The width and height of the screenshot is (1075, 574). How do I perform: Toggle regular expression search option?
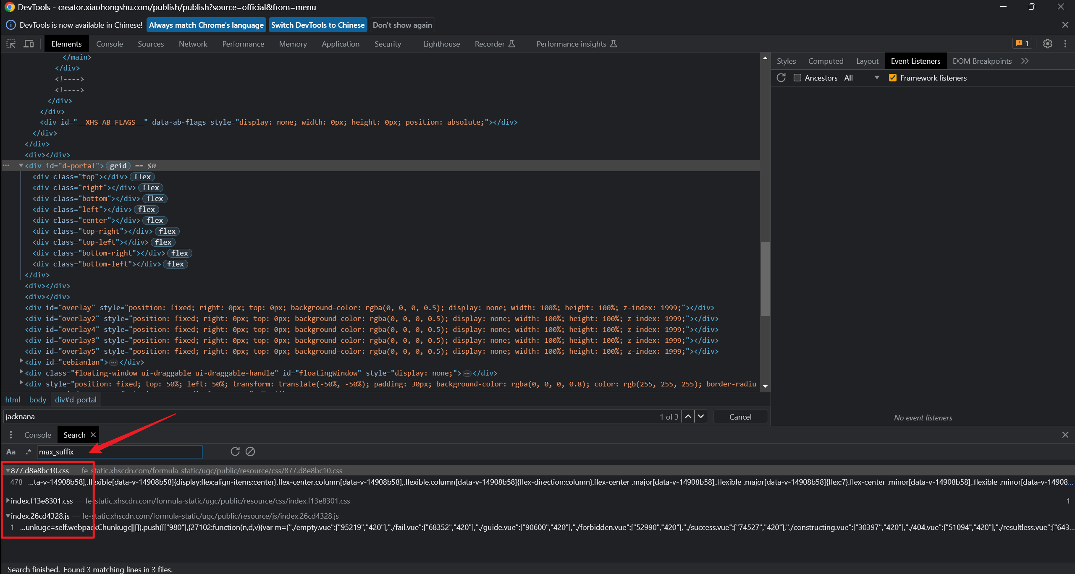pos(28,452)
